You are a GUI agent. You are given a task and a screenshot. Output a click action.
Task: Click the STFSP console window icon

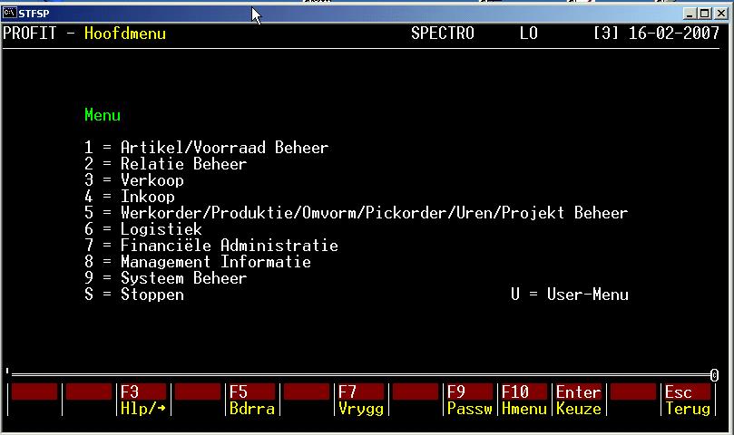pyautogui.click(x=9, y=13)
